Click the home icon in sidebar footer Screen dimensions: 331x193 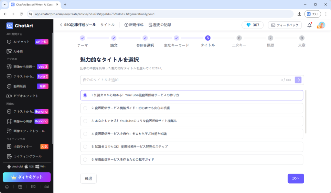(x=7, y=187)
